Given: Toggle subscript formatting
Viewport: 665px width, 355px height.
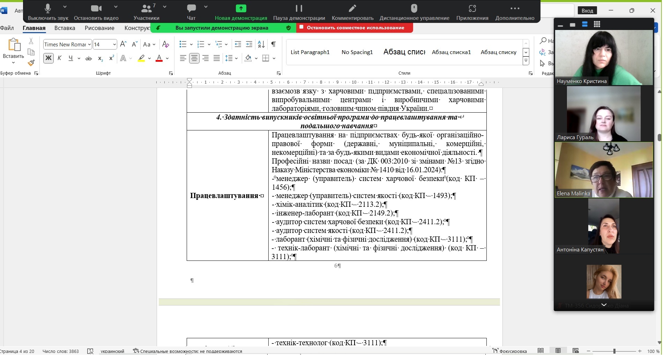Looking at the screenshot, I should [x=100, y=58].
